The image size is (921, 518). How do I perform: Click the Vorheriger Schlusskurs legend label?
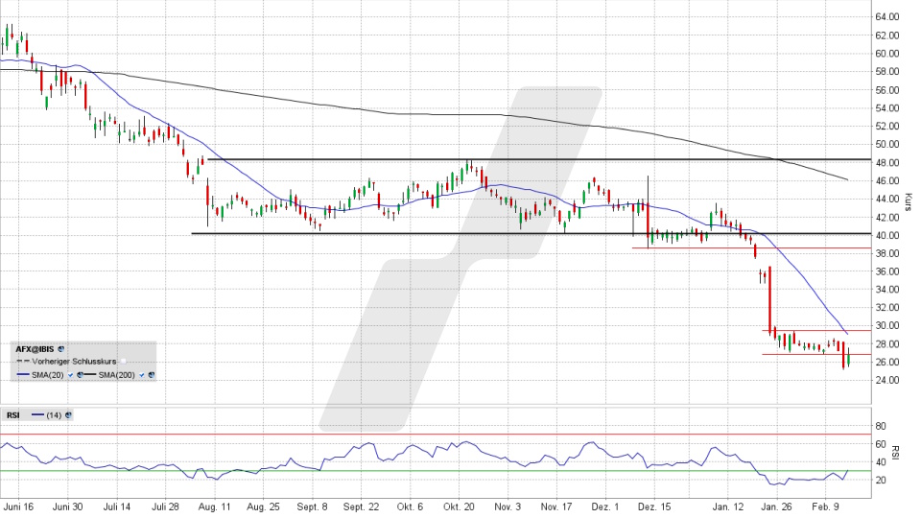tap(74, 362)
